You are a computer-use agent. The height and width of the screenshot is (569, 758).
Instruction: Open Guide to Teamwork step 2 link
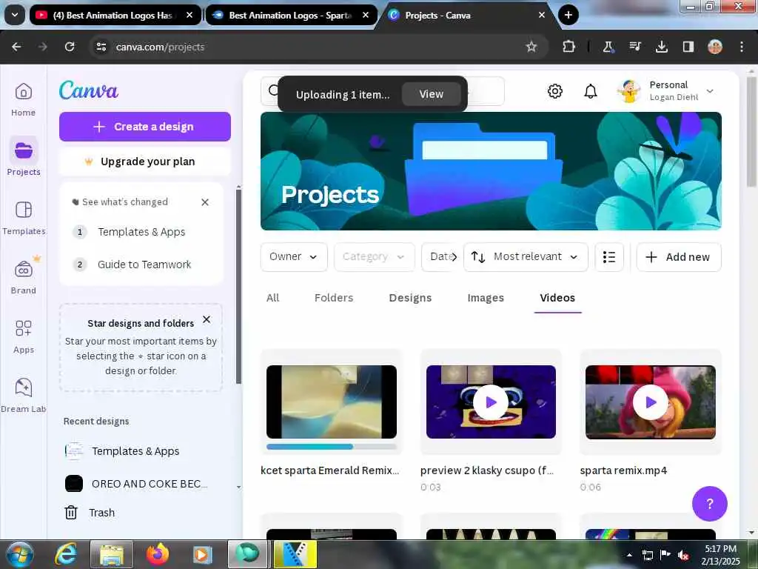tap(144, 264)
